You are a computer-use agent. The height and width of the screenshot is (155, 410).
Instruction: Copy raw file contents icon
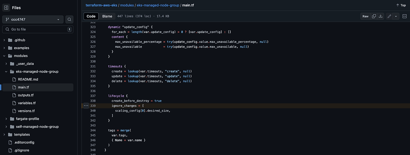coord(374,16)
